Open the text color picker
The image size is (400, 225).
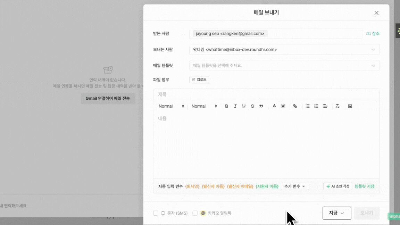pyautogui.click(x=274, y=106)
